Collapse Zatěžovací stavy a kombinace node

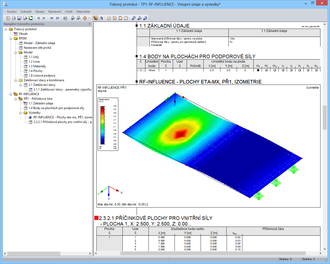point(16,80)
